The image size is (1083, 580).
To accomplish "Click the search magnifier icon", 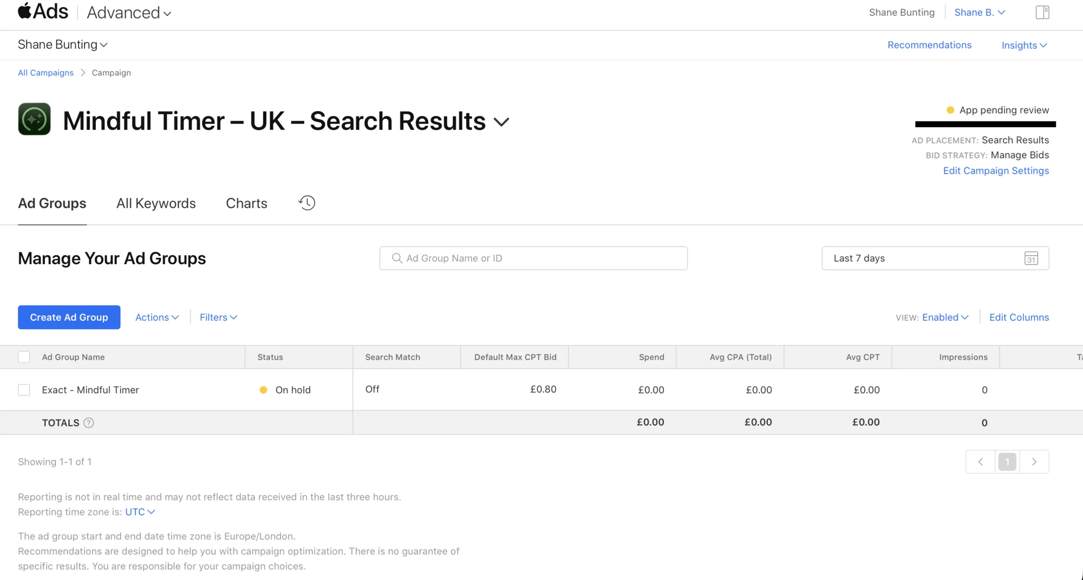I will coord(397,258).
